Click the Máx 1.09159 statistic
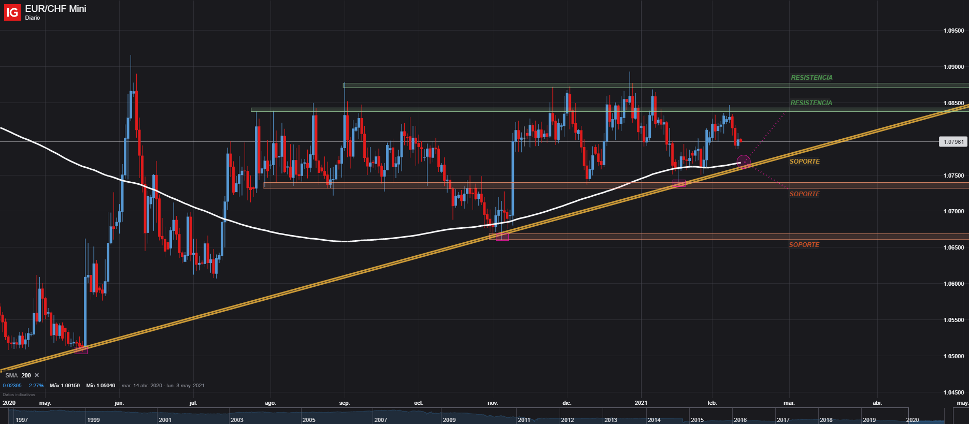This screenshot has height=424, width=969. tap(65, 386)
